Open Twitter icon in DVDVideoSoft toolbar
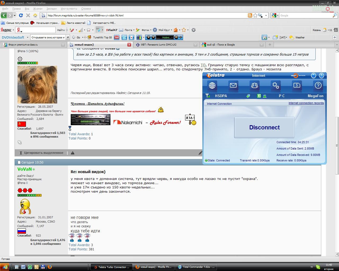Image resolution: width=339 pixels, height=271 pixels. point(124,37)
